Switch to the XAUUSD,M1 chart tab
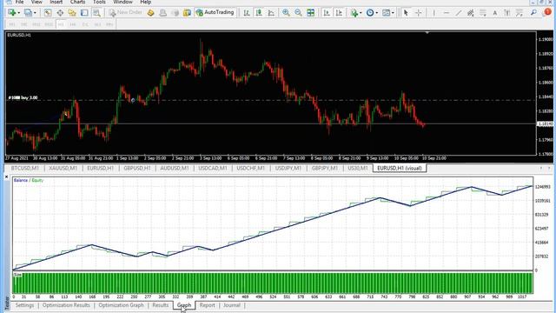The width and height of the screenshot is (556, 313). point(63,168)
